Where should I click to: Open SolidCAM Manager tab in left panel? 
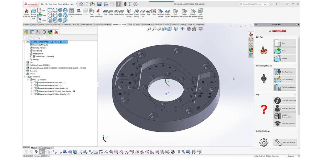coord(56,32)
